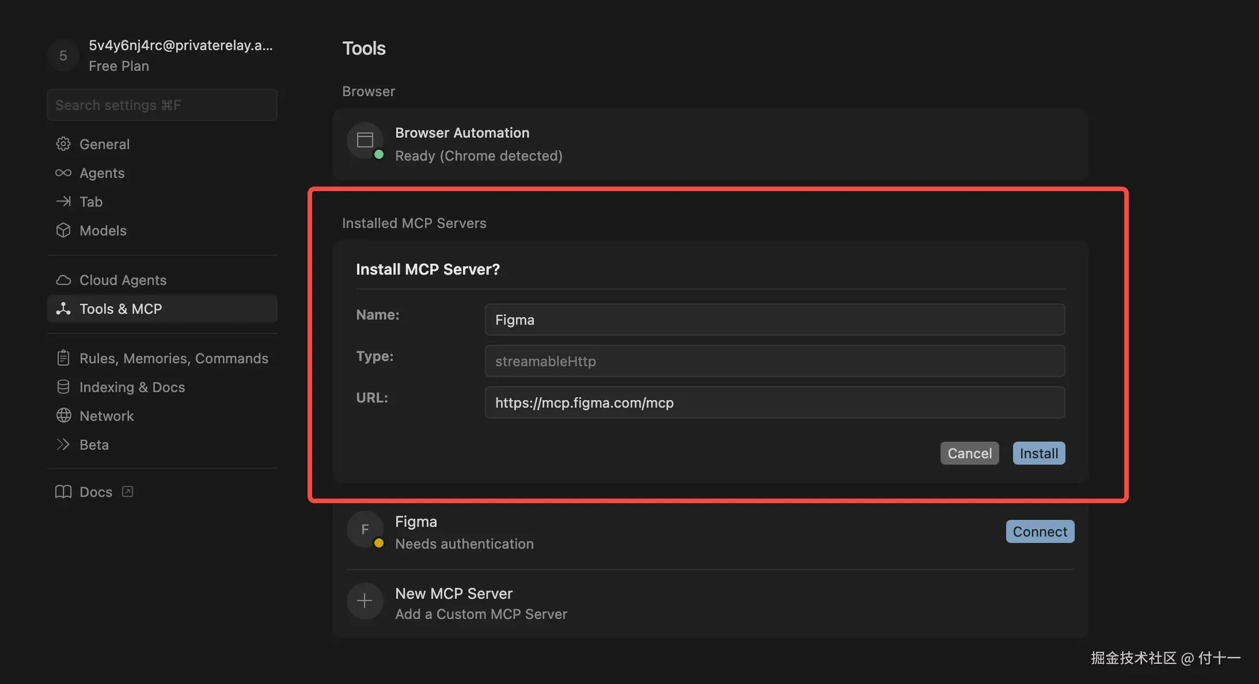
Task: Cancel the MCP server installation
Action: click(969, 453)
